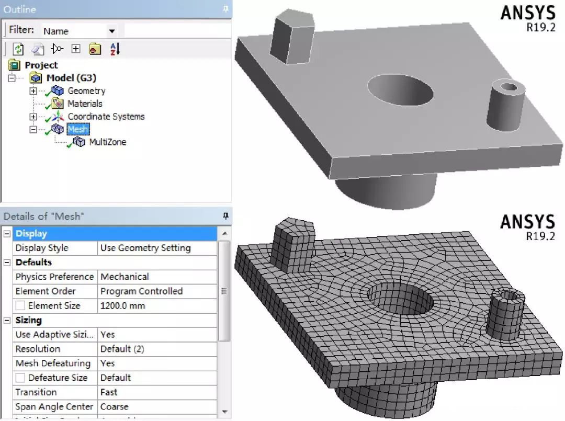Toggle the Element Size checkbox

19,305
